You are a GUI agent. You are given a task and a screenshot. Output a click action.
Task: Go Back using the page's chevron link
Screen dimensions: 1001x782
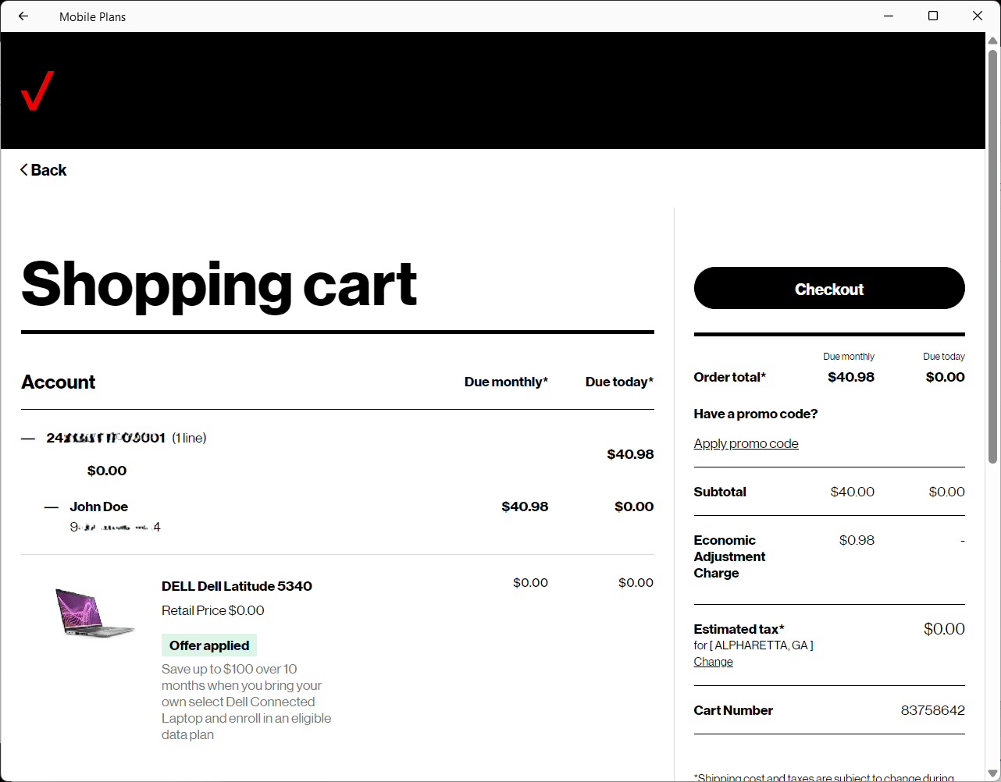(44, 170)
